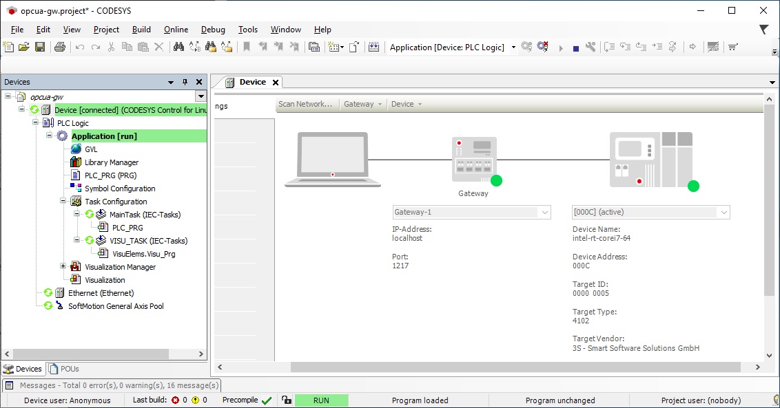Click the wrench and screwdriver toolbar icon
This screenshot has width=780, height=408.
pyautogui.click(x=591, y=47)
